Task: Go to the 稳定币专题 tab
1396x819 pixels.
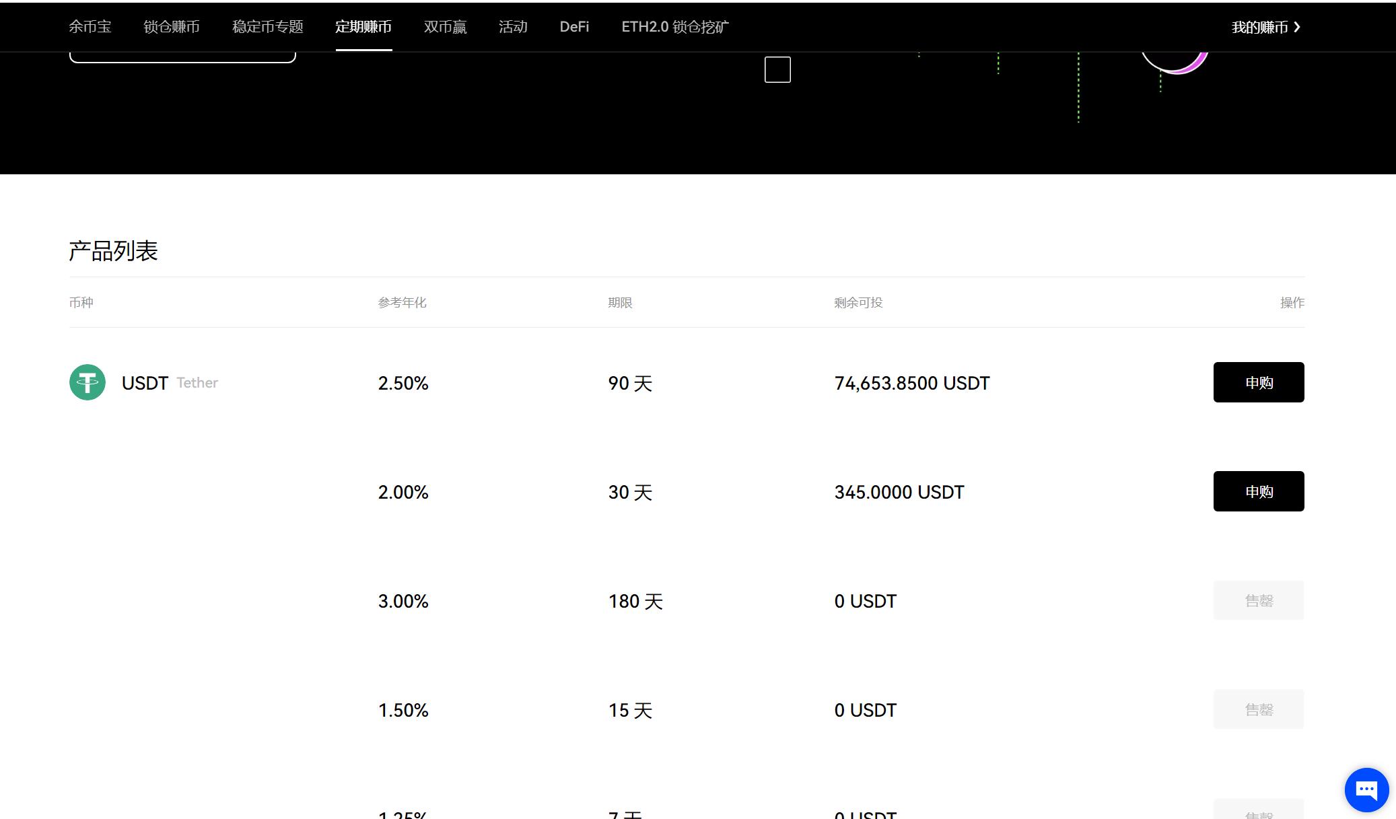Action: (x=268, y=27)
